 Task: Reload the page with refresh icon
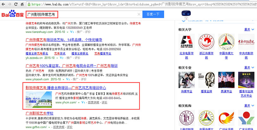pos(16,4)
